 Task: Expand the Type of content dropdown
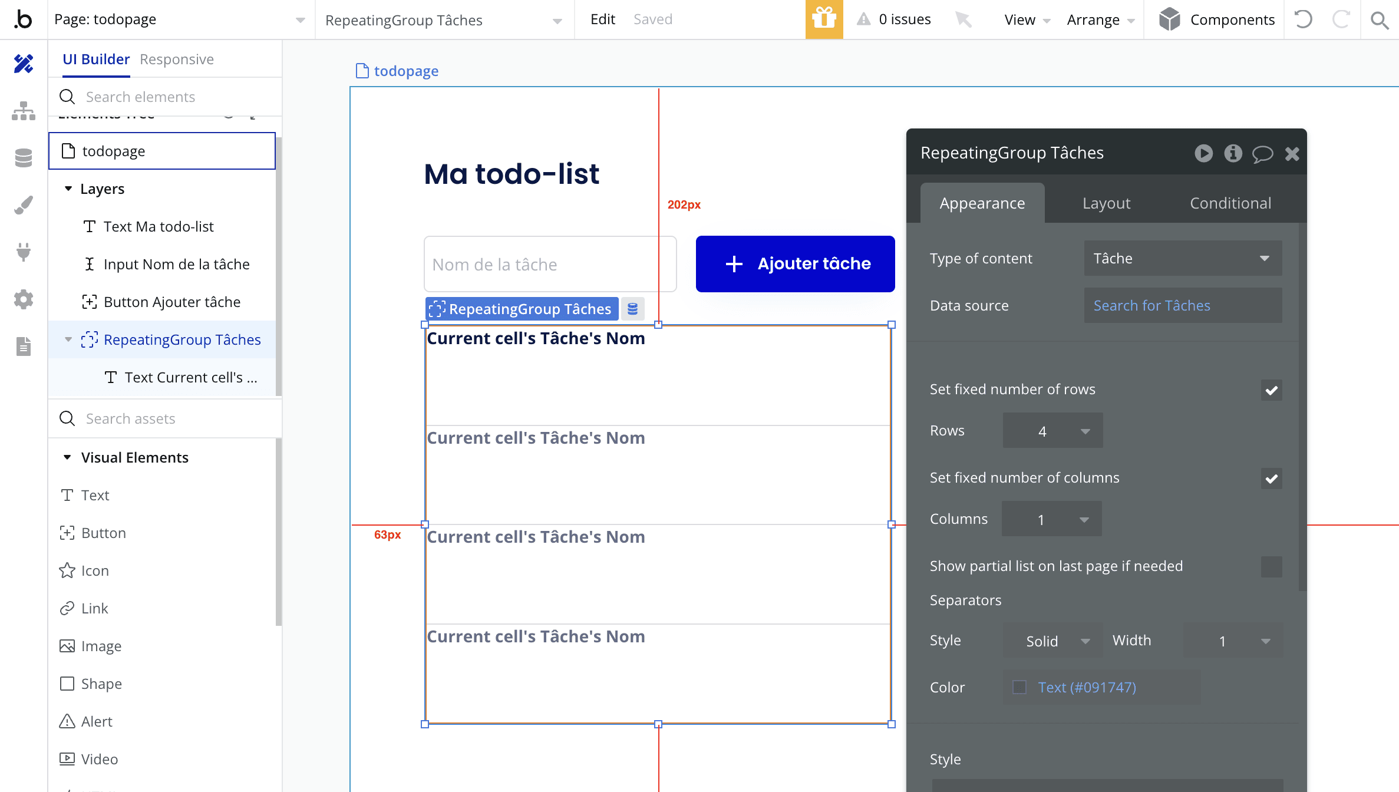tap(1182, 258)
